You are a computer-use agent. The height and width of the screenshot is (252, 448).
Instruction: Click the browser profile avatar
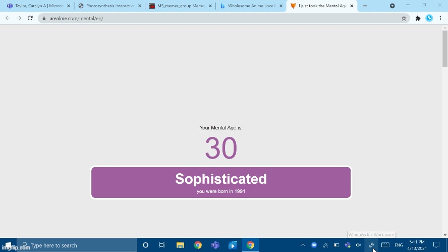pos(429,18)
